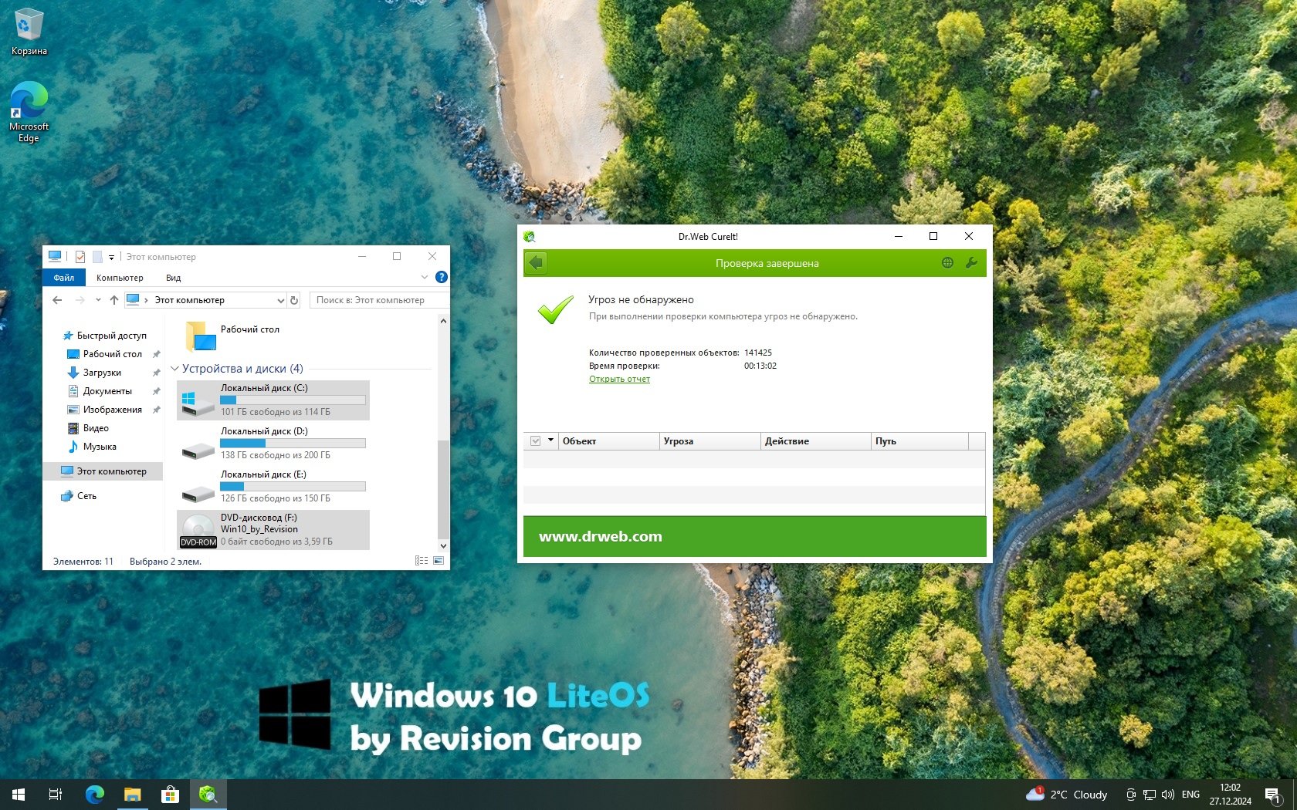Open the Dr.Web CureIt taskbar icon
Screen dimensions: 1297x810
208,794
